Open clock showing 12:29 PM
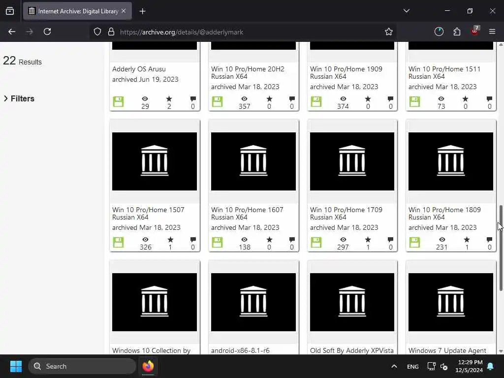Screen dimensions: 504x378 (469, 366)
